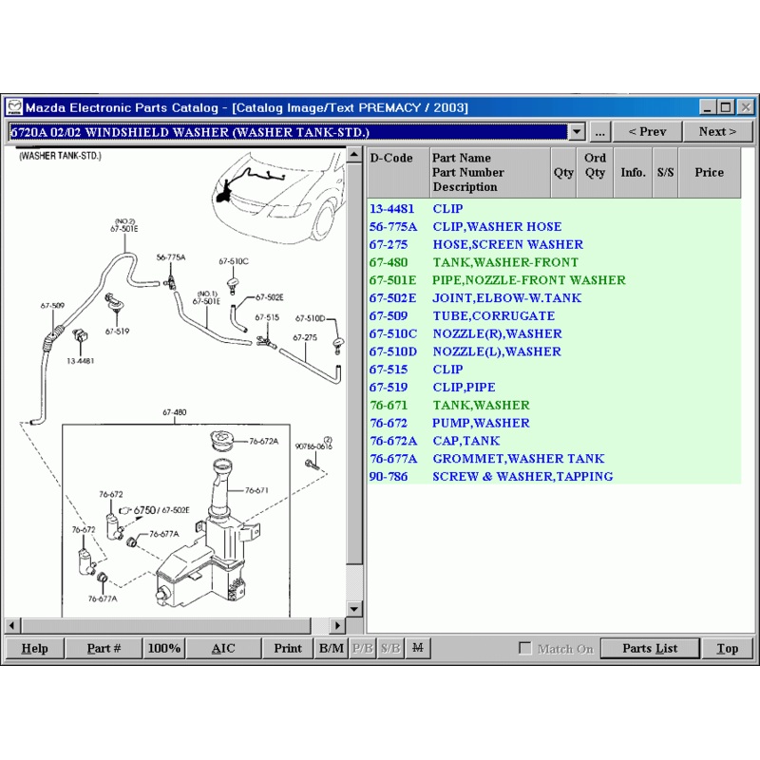
Task: Go to previous page with < Prev
Action: (x=647, y=132)
